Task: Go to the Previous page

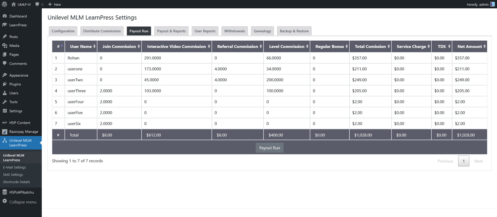Action: (445, 161)
